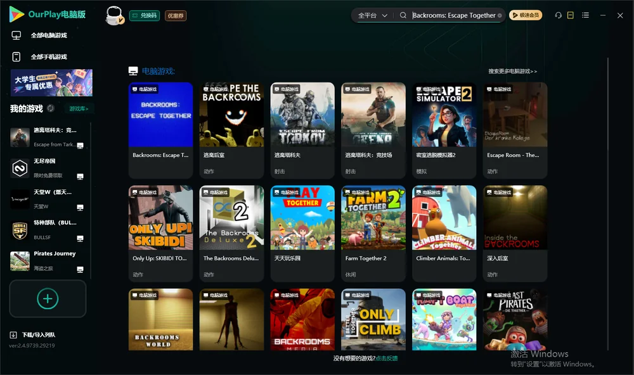Click the search magnifier icon
Screen dimensions: 634x375
(403, 15)
